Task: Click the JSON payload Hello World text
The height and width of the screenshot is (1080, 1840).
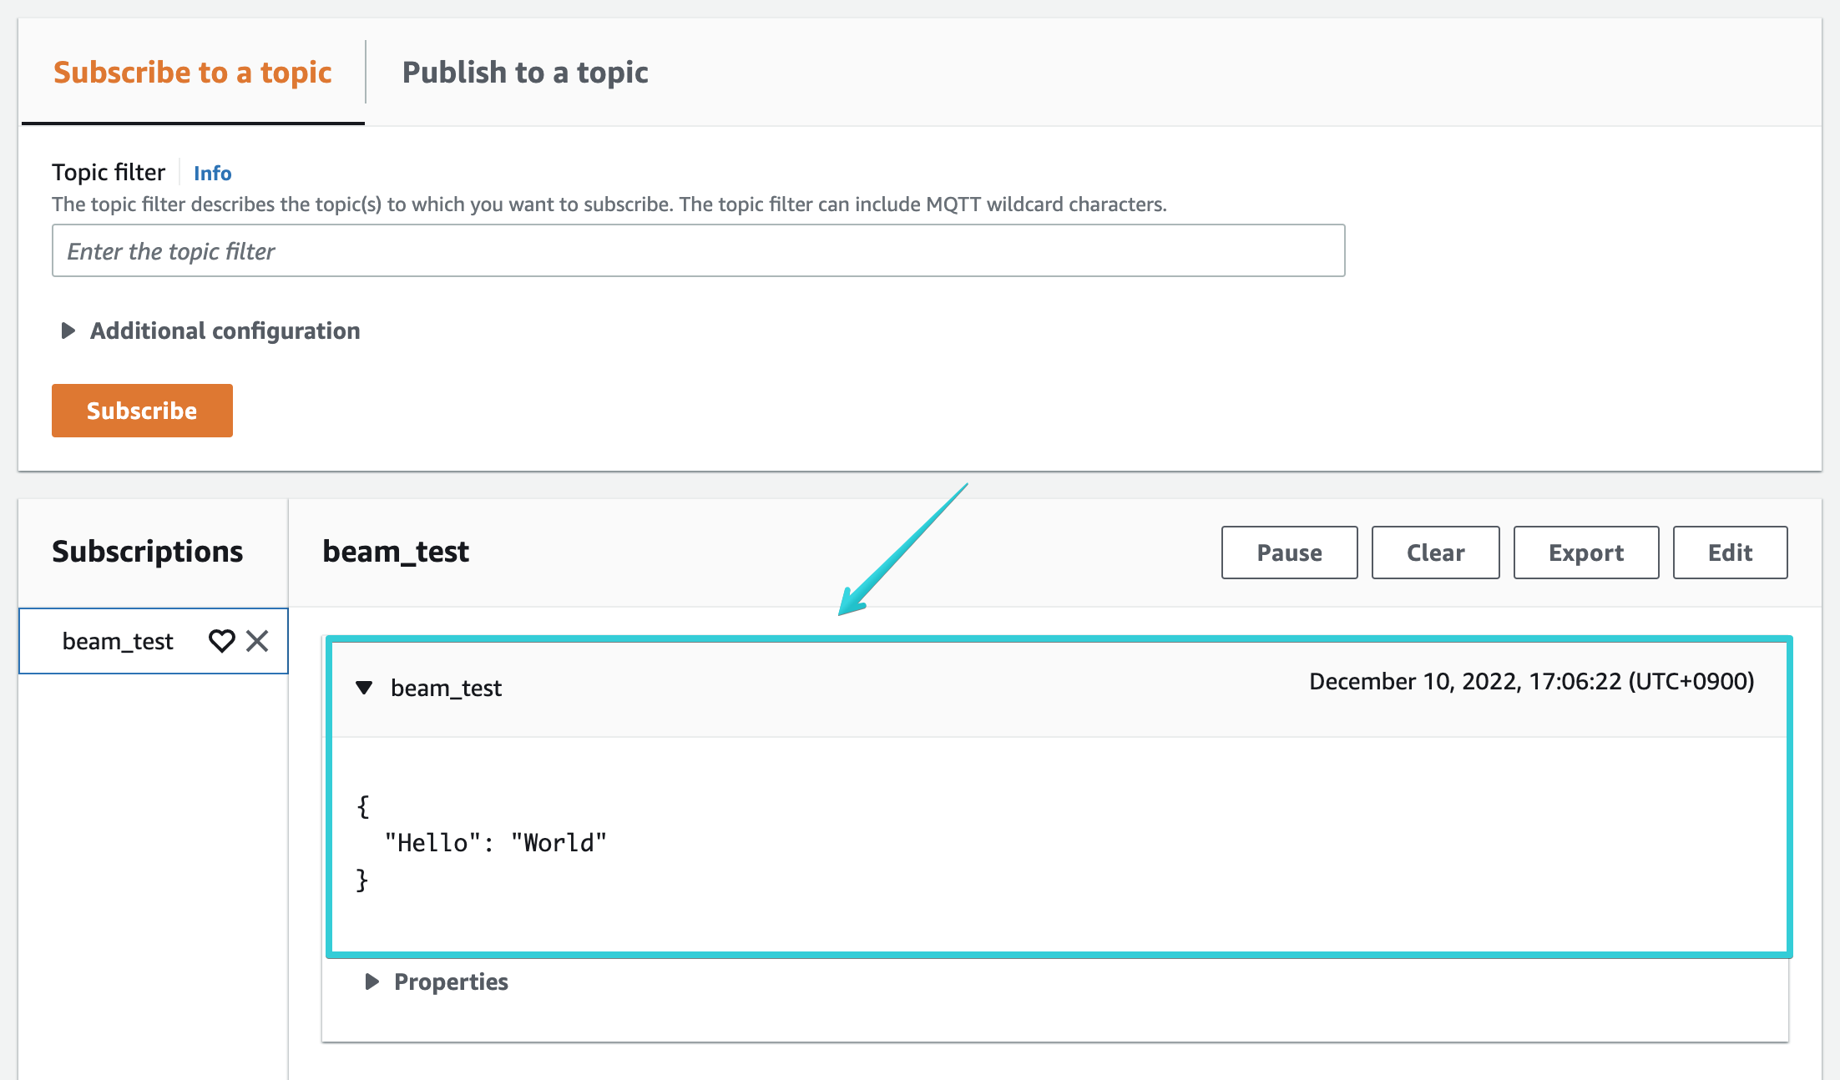Action: point(494,842)
